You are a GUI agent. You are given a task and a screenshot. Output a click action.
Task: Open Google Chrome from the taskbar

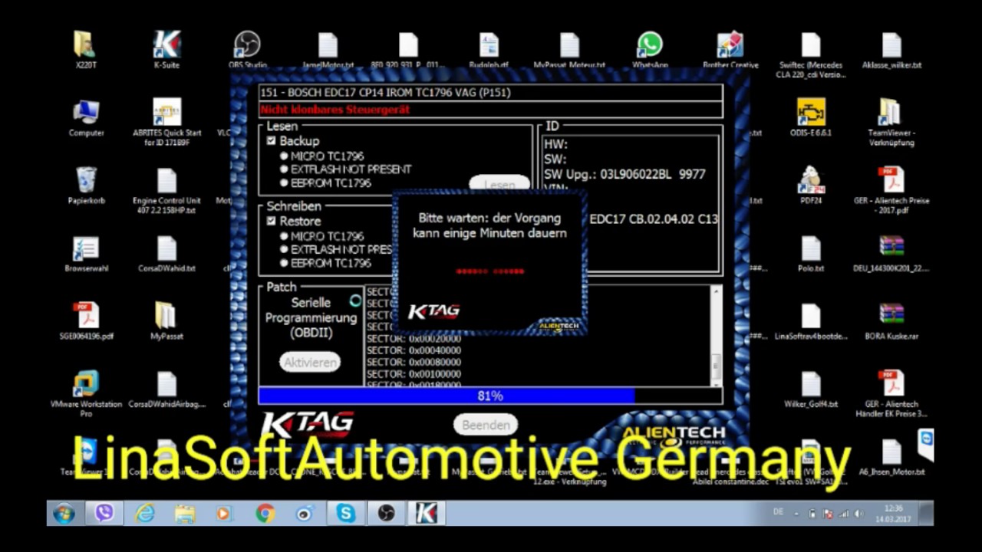(265, 513)
